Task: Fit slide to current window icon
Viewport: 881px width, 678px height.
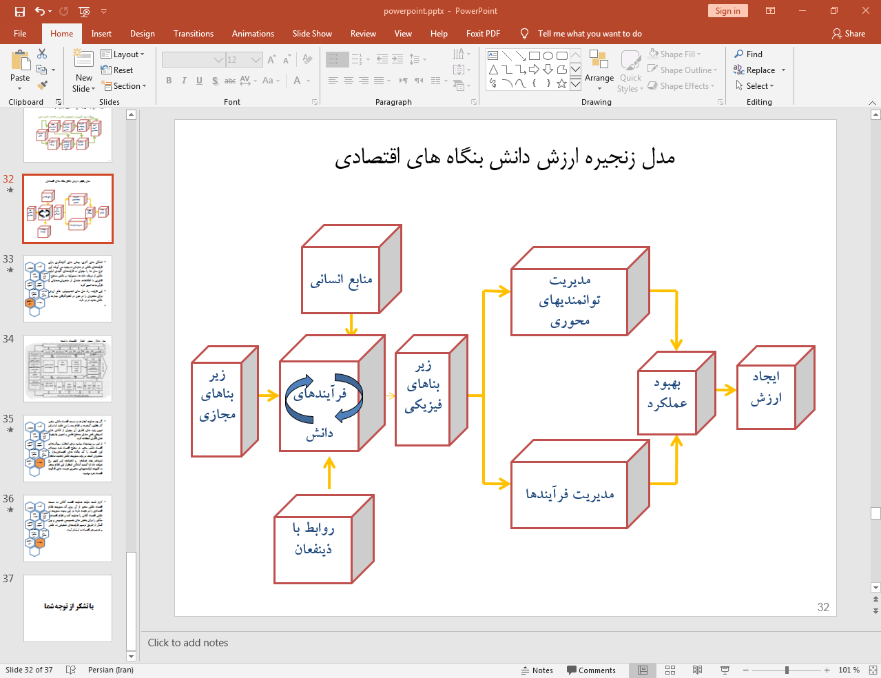Action: coord(873,670)
